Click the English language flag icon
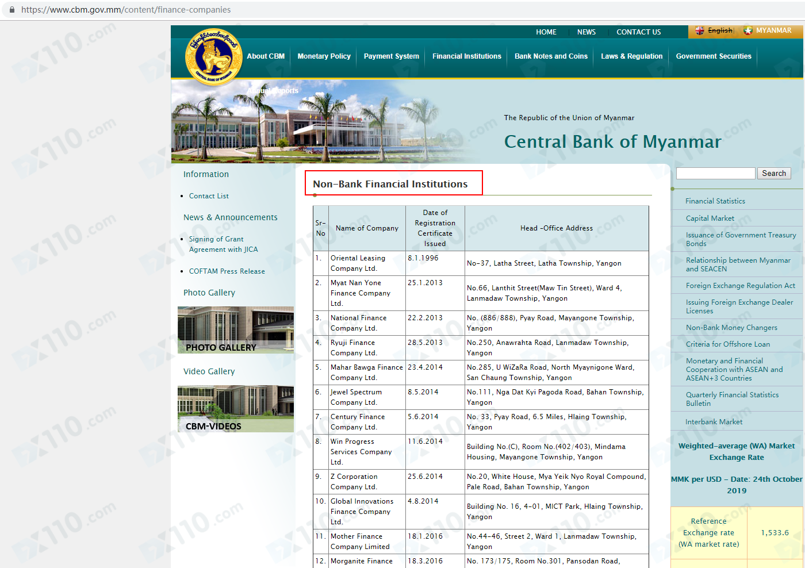805x568 pixels. point(700,30)
